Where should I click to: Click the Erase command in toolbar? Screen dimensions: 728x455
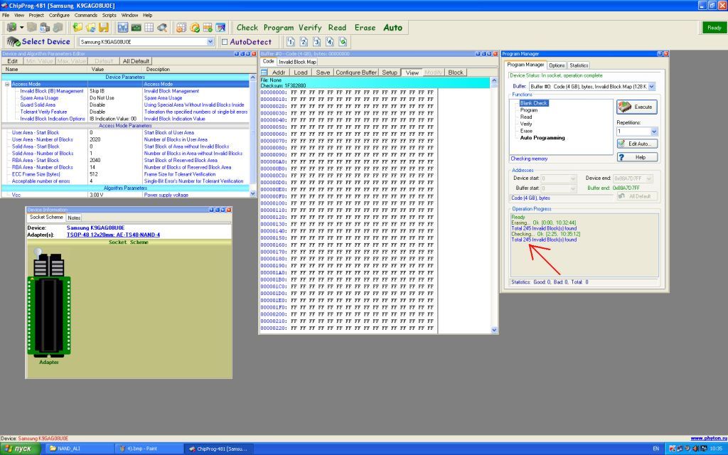tap(365, 28)
